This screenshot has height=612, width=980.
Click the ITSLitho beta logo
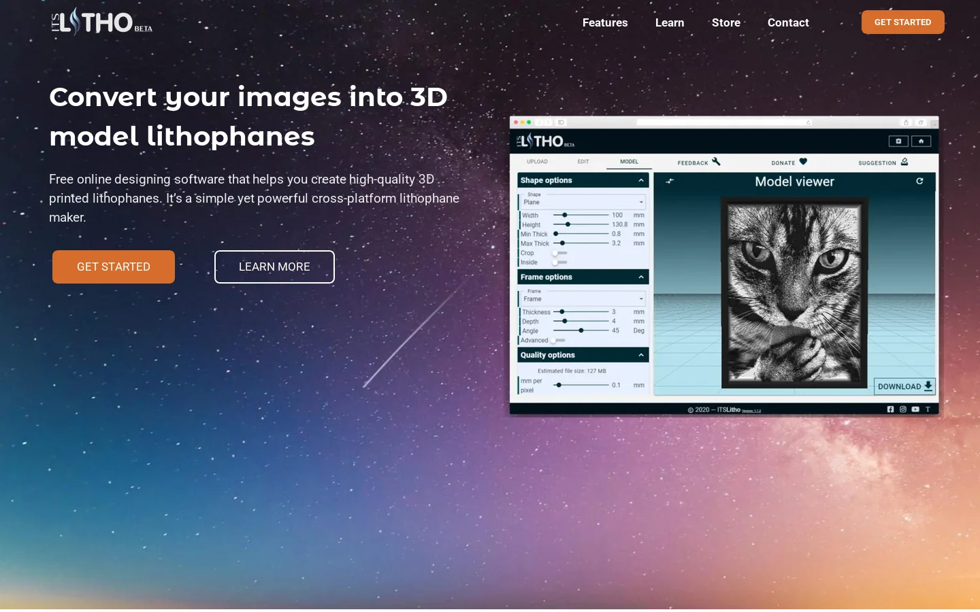pyautogui.click(x=102, y=22)
